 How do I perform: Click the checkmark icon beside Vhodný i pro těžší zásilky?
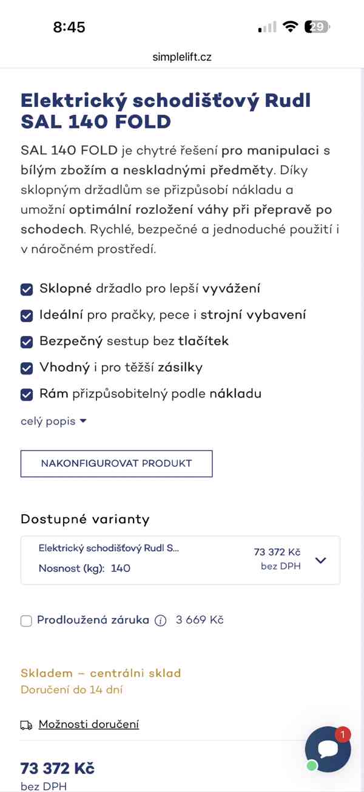(26, 368)
